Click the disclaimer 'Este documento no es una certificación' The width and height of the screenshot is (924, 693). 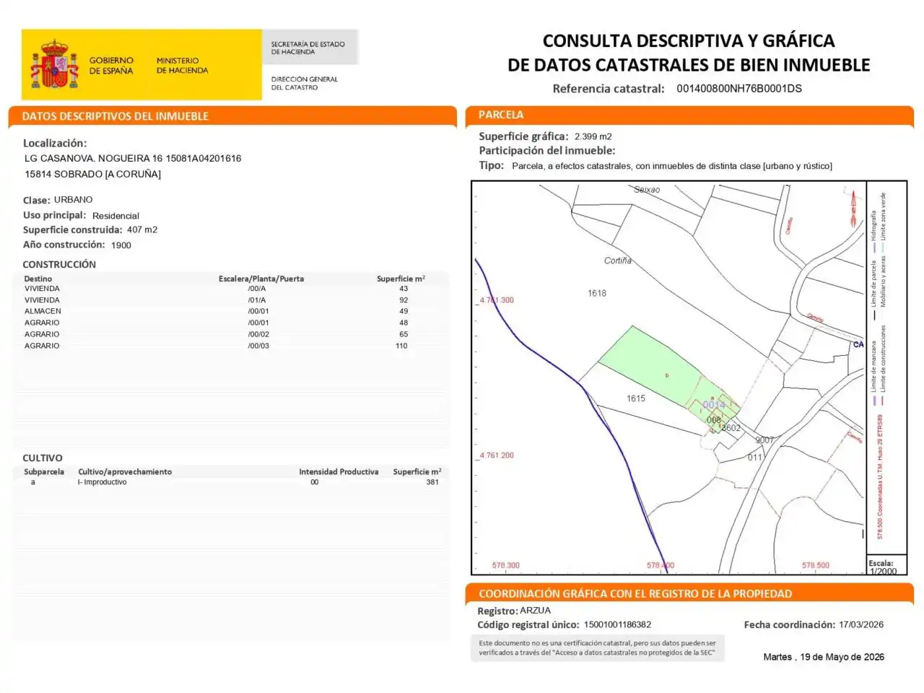coord(598,648)
